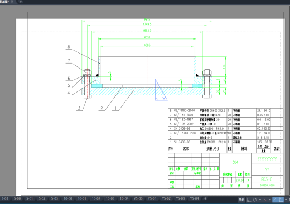The image size is (290, 204).
Task: Select part balloon number 3
Action: (79, 108)
